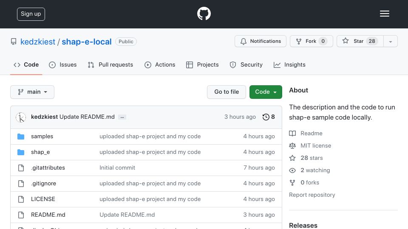Open the commit history clock icon
The width and height of the screenshot is (408, 229).
[266, 117]
